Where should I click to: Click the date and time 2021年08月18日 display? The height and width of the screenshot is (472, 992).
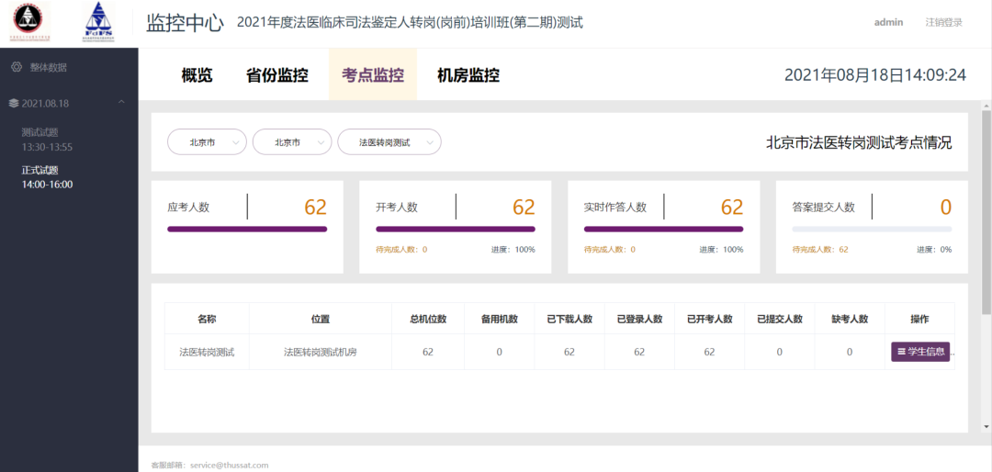click(x=875, y=75)
